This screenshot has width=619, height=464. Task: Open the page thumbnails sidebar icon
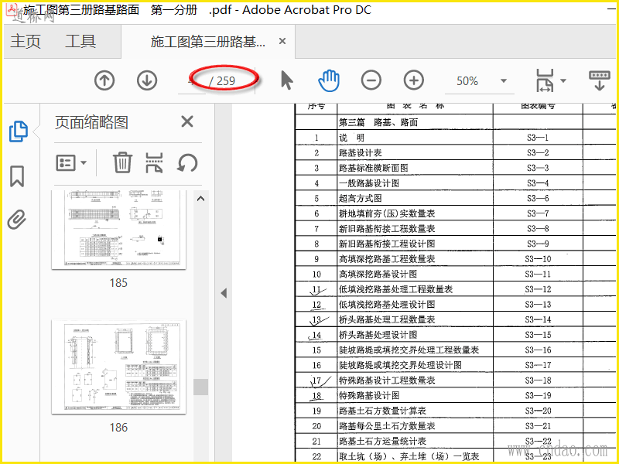point(18,131)
